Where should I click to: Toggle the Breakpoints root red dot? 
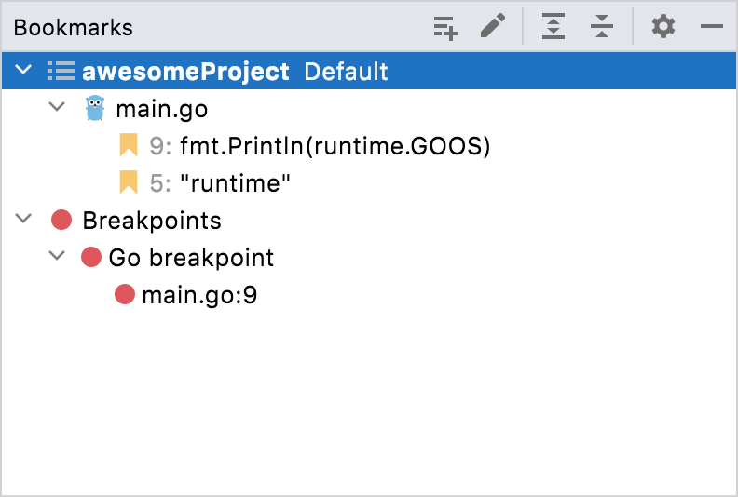tap(61, 220)
